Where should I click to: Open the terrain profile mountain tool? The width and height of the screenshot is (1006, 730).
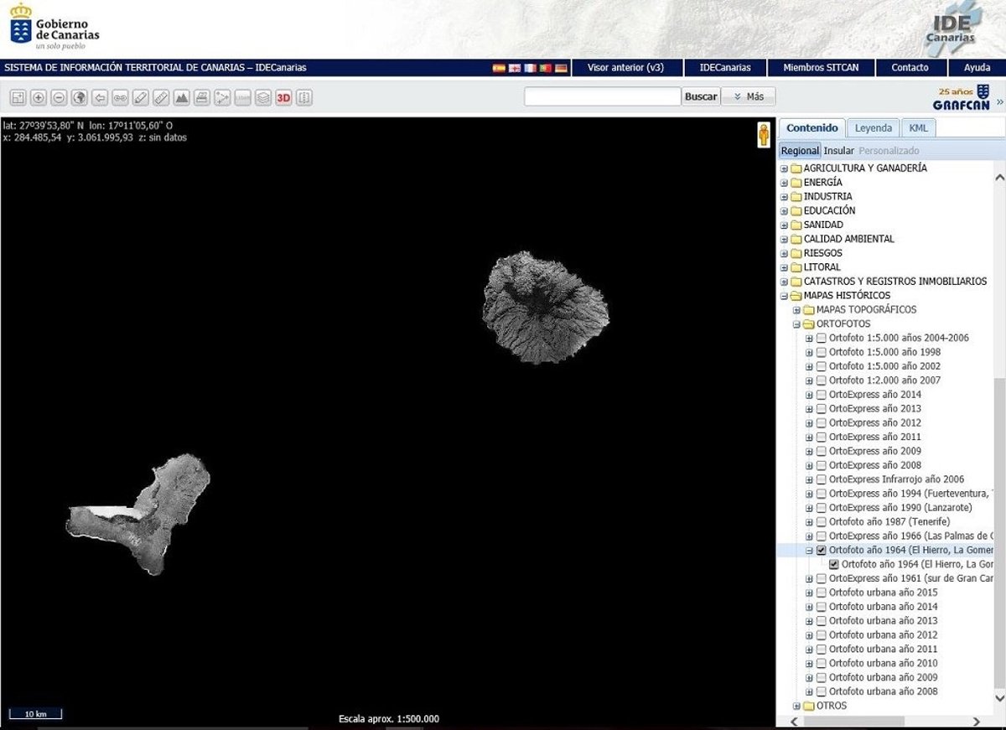181,98
